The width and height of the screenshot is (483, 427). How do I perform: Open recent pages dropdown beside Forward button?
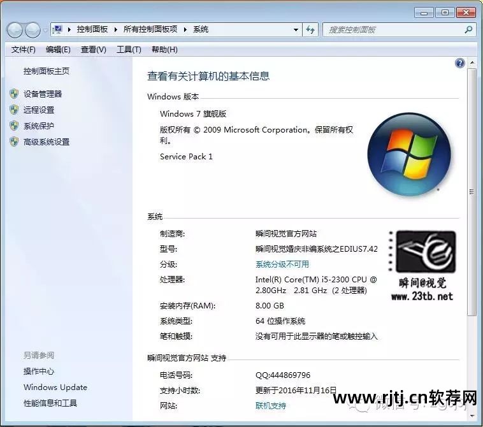click(x=46, y=30)
